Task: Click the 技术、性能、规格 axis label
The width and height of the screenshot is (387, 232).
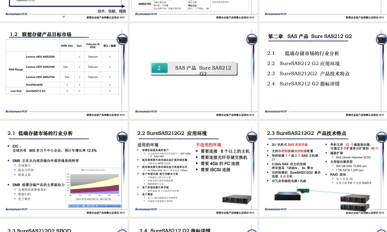Action: pyautogui.click(x=112, y=11)
